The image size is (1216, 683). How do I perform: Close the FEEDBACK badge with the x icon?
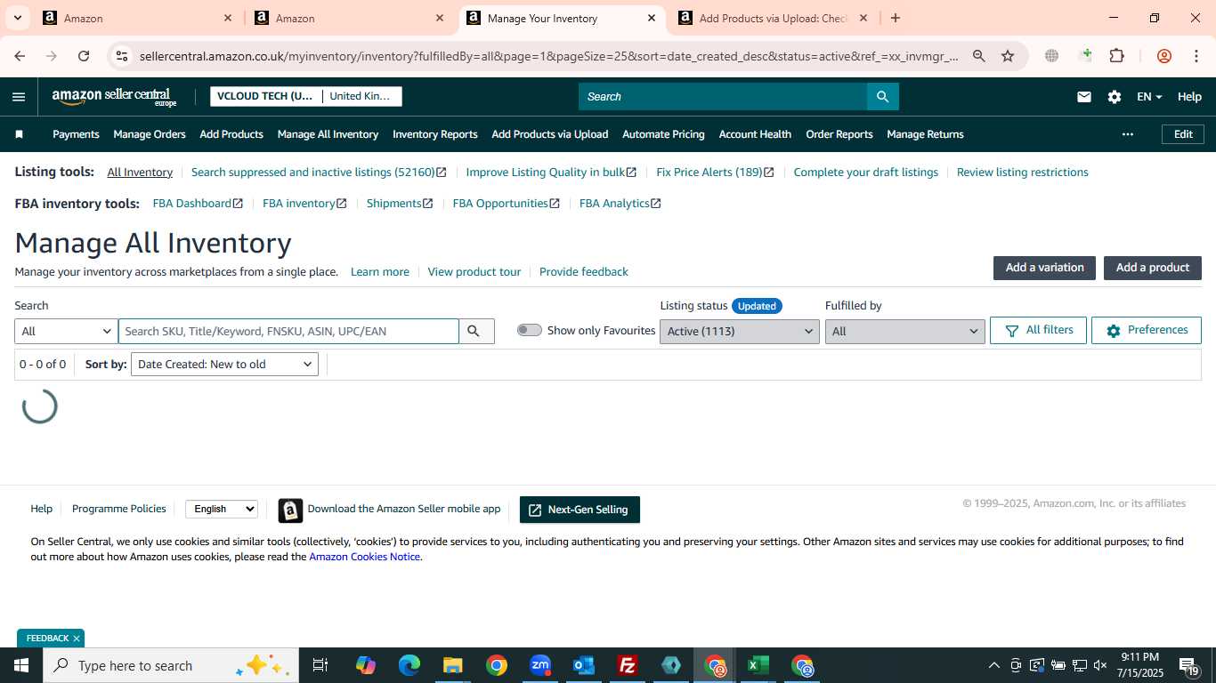pyautogui.click(x=77, y=639)
